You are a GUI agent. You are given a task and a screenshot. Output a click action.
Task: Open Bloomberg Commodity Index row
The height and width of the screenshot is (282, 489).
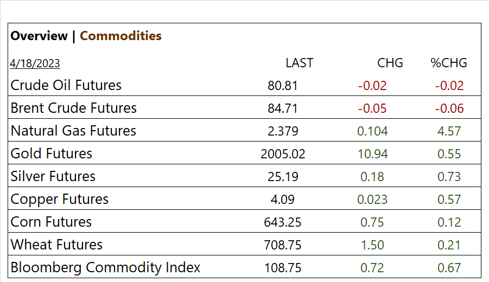tap(105, 267)
